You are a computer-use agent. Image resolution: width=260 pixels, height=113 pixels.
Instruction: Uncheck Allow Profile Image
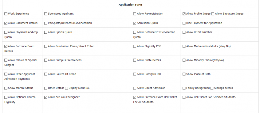[184, 14]
